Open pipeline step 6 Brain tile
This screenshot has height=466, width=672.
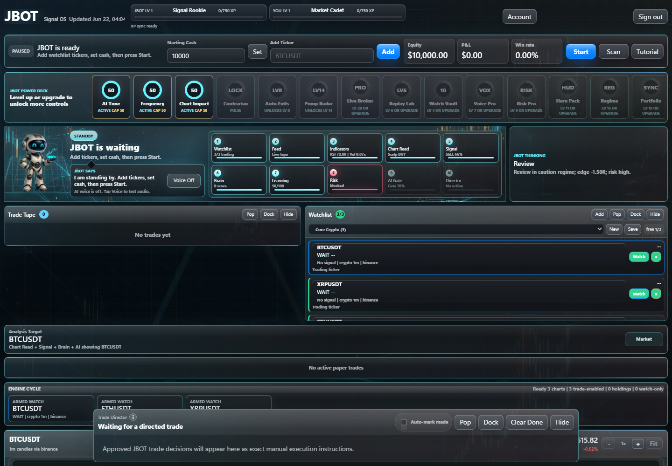point(239,179)
